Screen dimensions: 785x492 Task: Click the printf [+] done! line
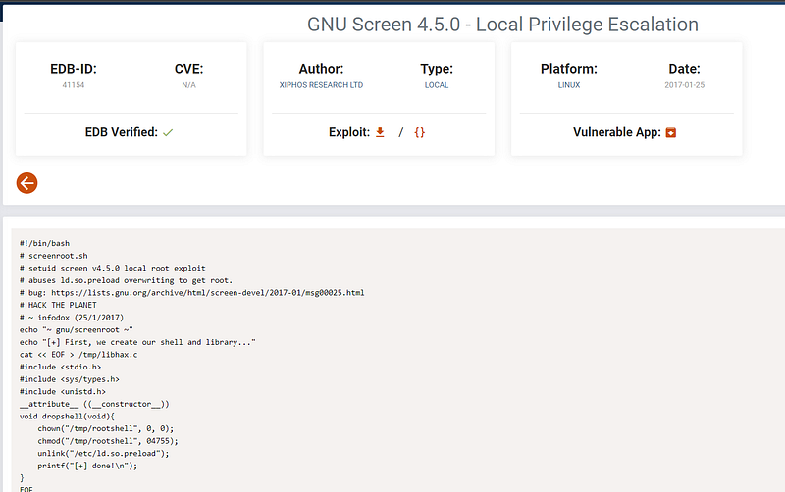tap(87, 466)
